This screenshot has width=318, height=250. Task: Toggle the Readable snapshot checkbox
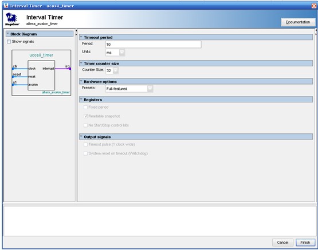[85, 116]
